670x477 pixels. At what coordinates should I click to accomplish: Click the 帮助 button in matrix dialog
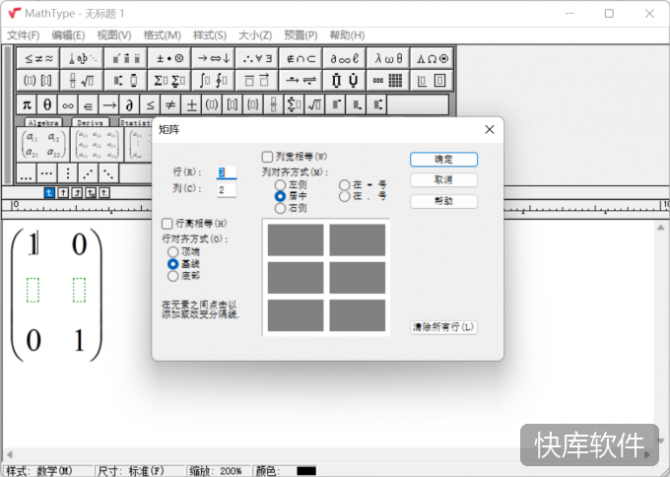pyautogui.click(x=443, y=201)
